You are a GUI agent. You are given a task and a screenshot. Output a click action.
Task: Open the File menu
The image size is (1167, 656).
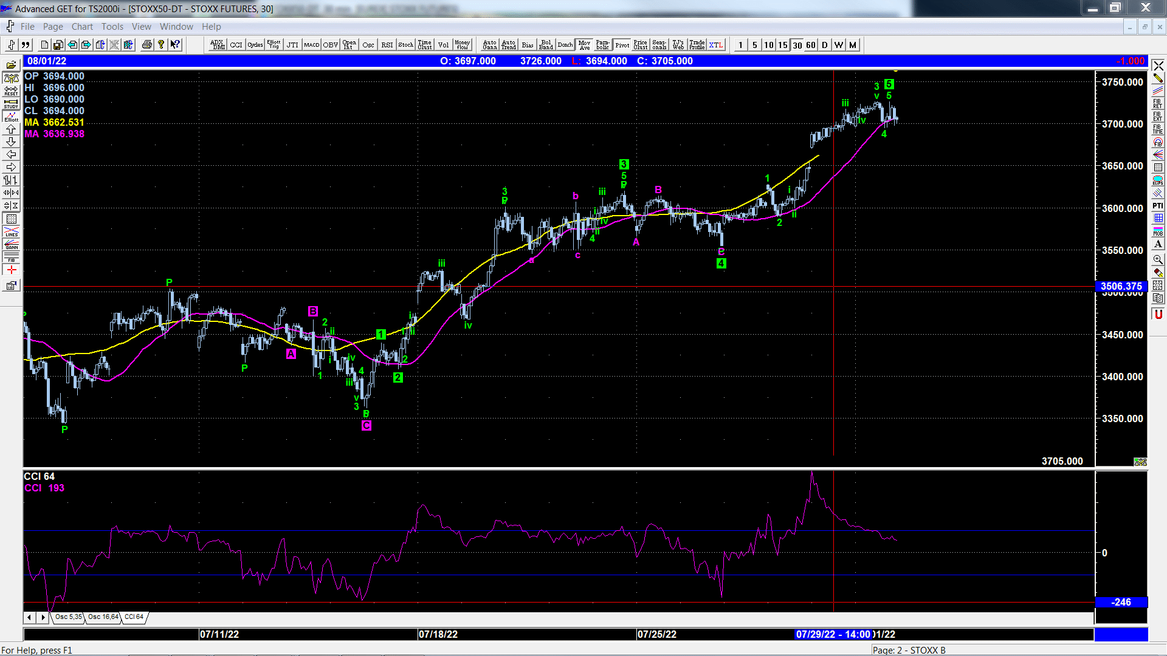(27, 27)
